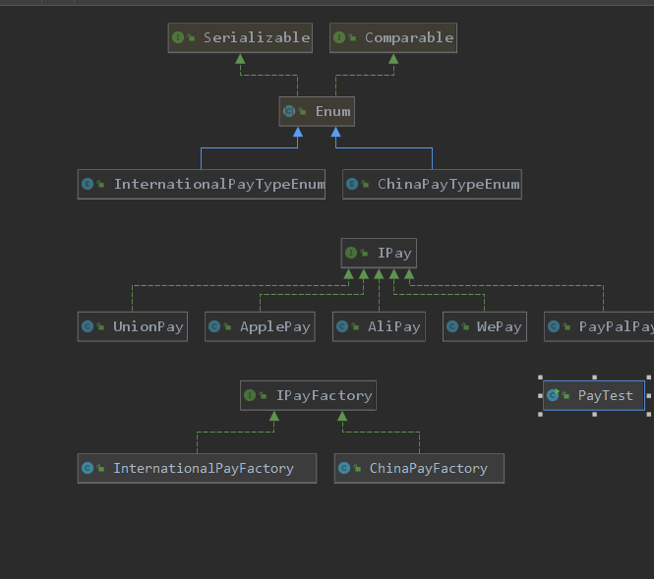Click the green arrowhead below Comparable
Viewport: 654px width, 579px height.
point(393,59)
